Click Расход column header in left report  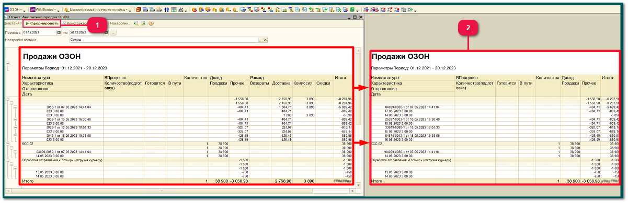291,78
